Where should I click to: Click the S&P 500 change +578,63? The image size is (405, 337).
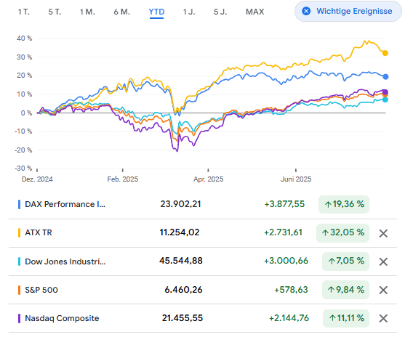(x=291, y=290)
